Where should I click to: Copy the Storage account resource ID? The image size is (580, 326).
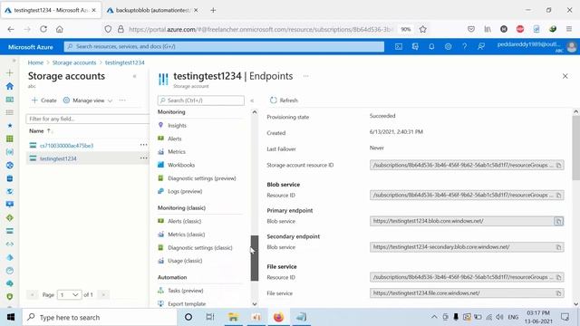click(558, 165)
